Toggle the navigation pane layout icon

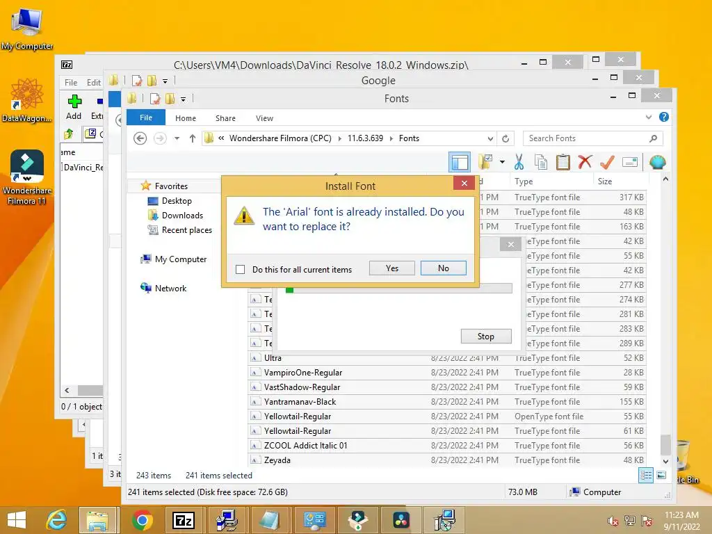pyautogui.click(x=460, y=162)
